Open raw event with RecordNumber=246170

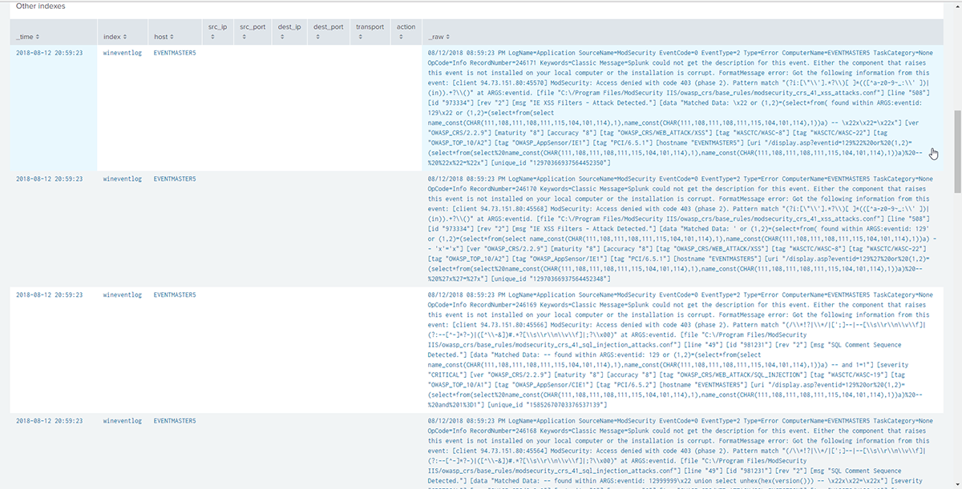point(681,230)
